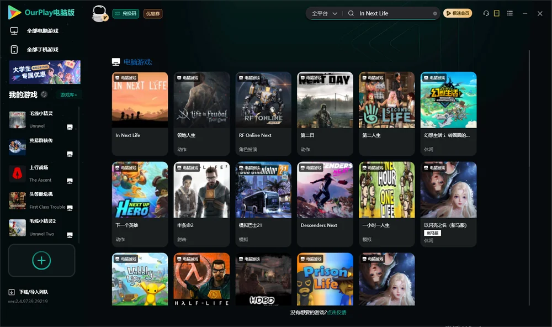Clear the search text with the clear icon
This screenshot has height=327, width=552.
[x=435, y=14]
